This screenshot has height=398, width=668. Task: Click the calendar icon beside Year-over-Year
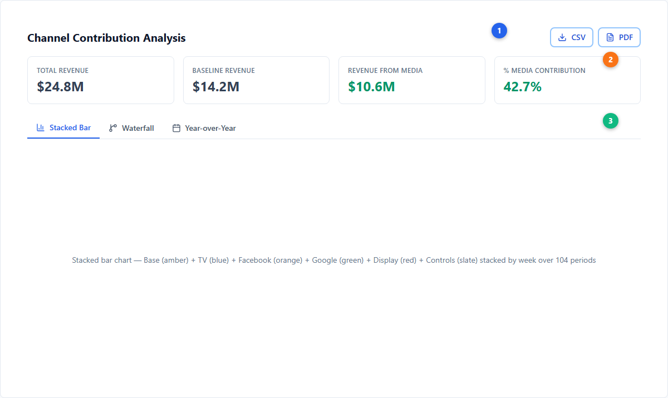coord(176,128)
